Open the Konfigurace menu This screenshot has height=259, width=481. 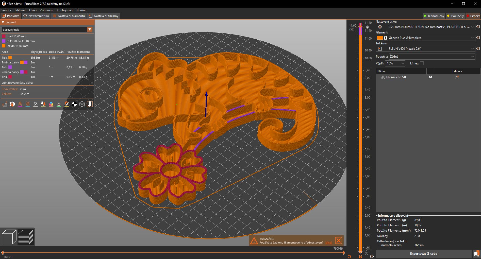pos(65,10)
